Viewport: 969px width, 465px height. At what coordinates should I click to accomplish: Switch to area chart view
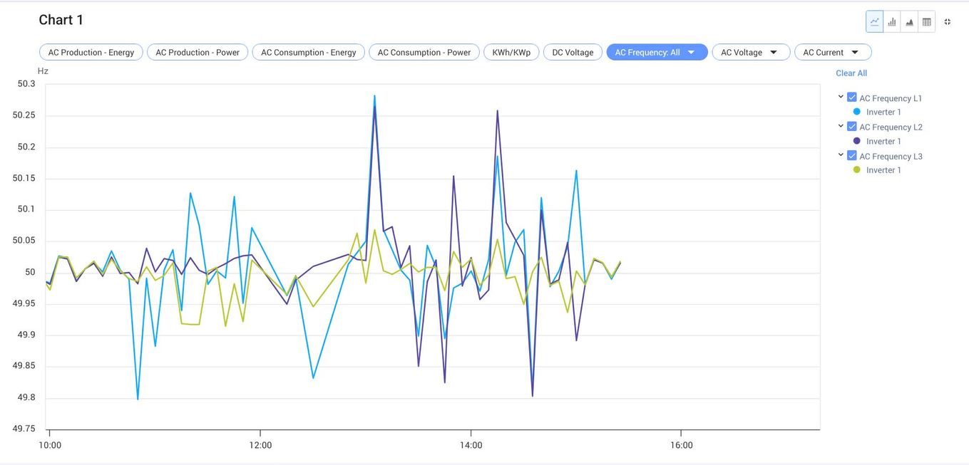point(909,21)
